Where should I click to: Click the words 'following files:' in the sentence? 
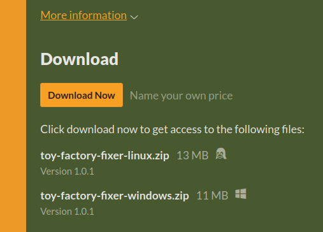point(269,129)
